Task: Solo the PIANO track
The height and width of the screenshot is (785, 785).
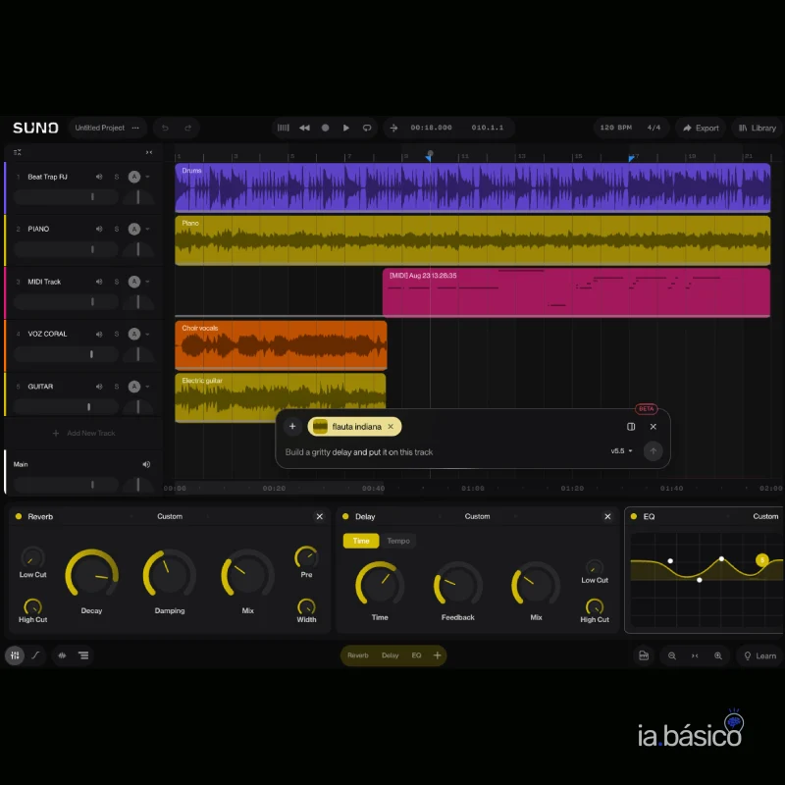Action: (x=117, y=229)
